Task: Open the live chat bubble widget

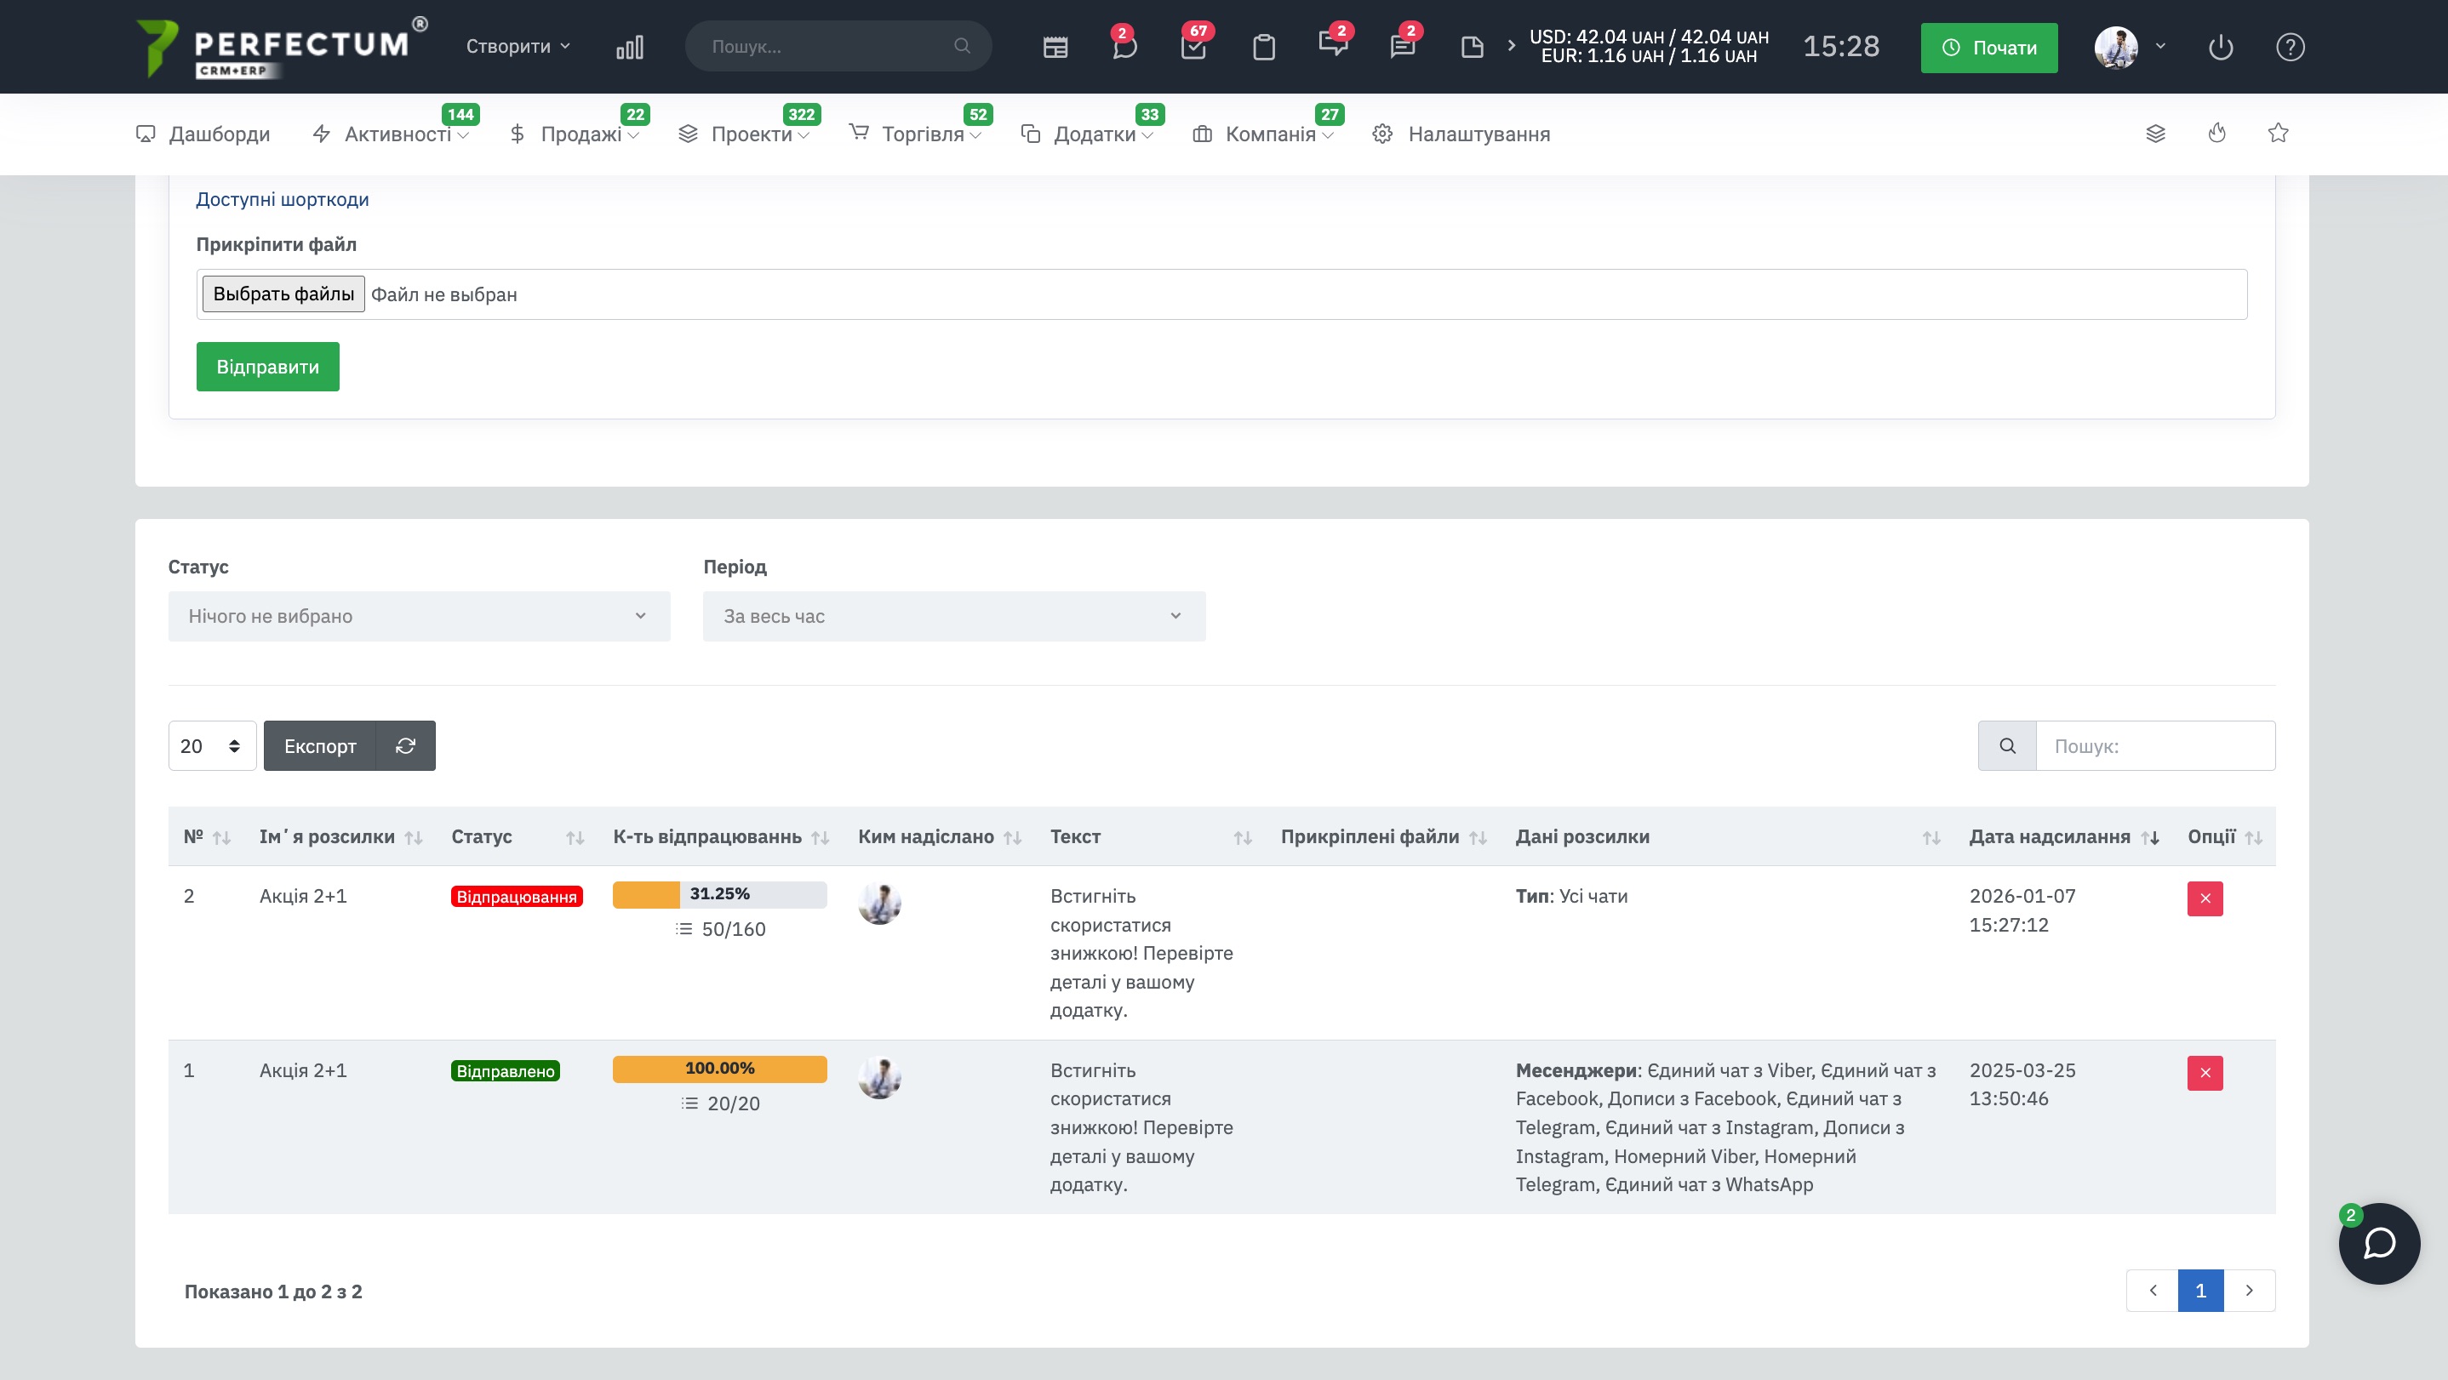Action: click(2378, 1243)
